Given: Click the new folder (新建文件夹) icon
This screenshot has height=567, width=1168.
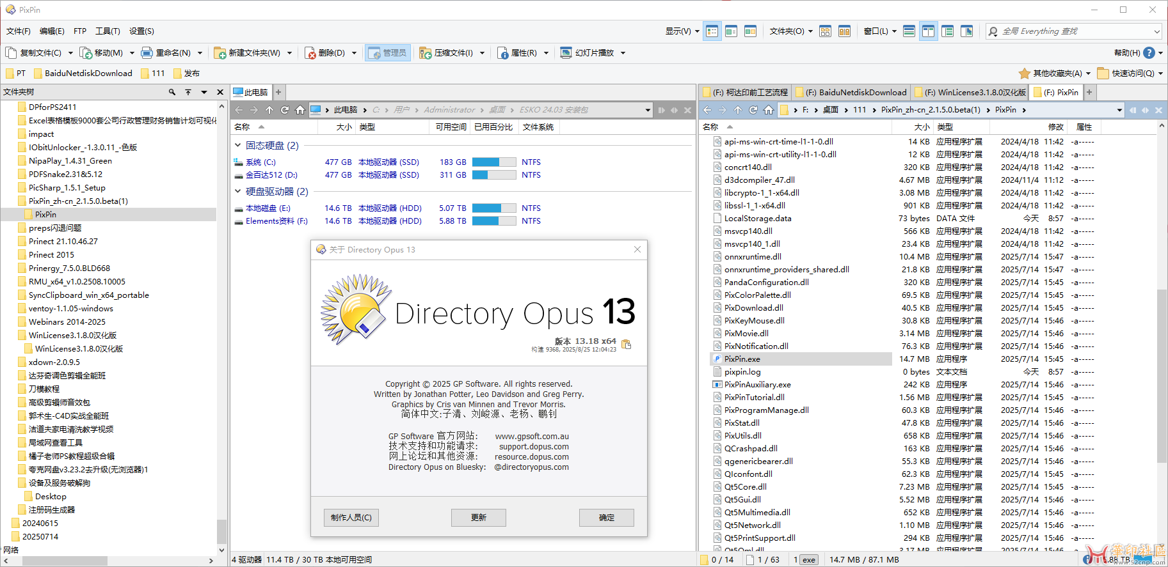Looking at the screenshot, I should (220, 53).
